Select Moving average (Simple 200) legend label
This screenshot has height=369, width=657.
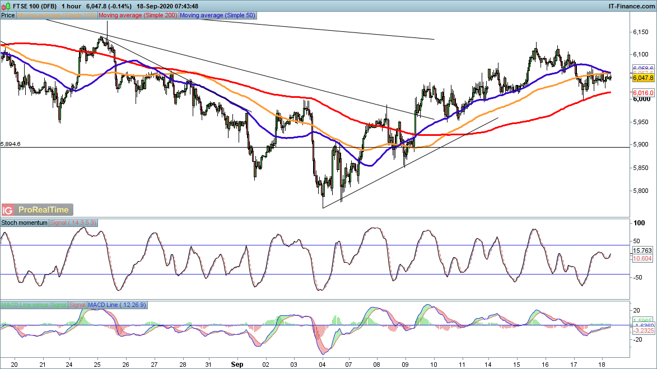138,16
